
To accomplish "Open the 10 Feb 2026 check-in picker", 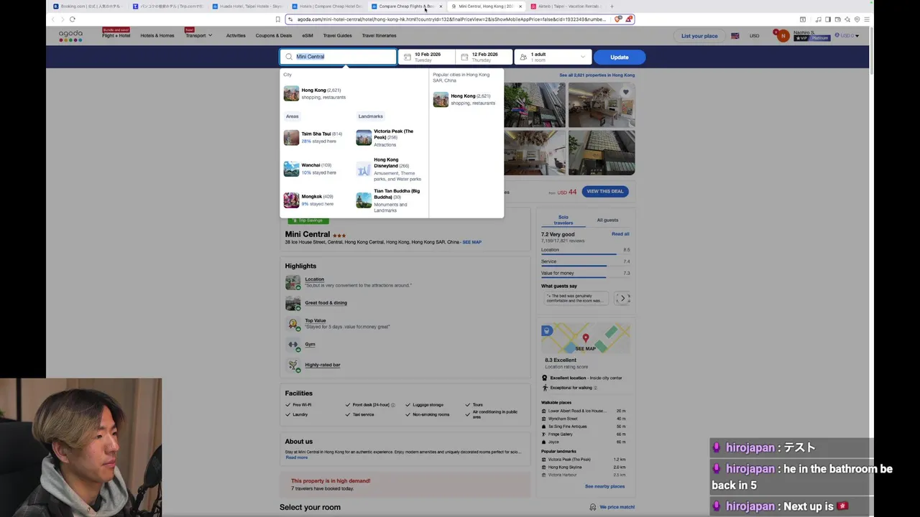I will [427, 57].
